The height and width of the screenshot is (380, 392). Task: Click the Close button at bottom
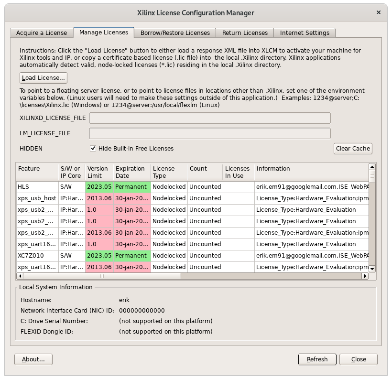tap(359, 359)
